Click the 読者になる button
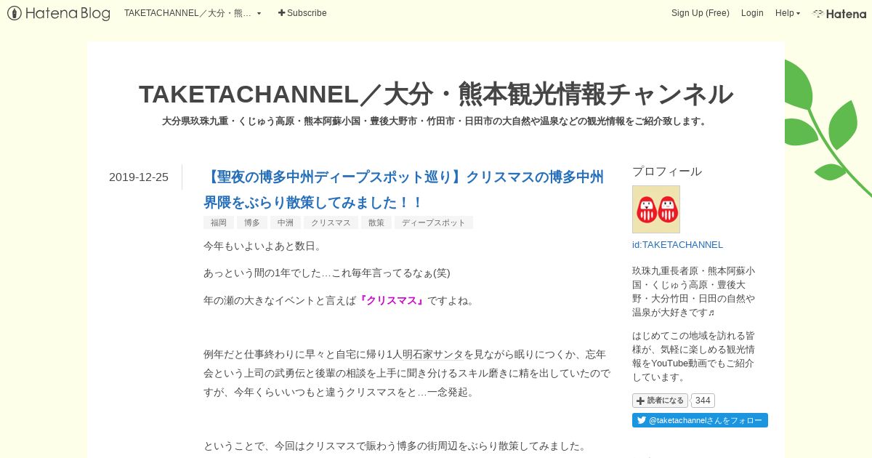The image size is (872, 458). 660,401
